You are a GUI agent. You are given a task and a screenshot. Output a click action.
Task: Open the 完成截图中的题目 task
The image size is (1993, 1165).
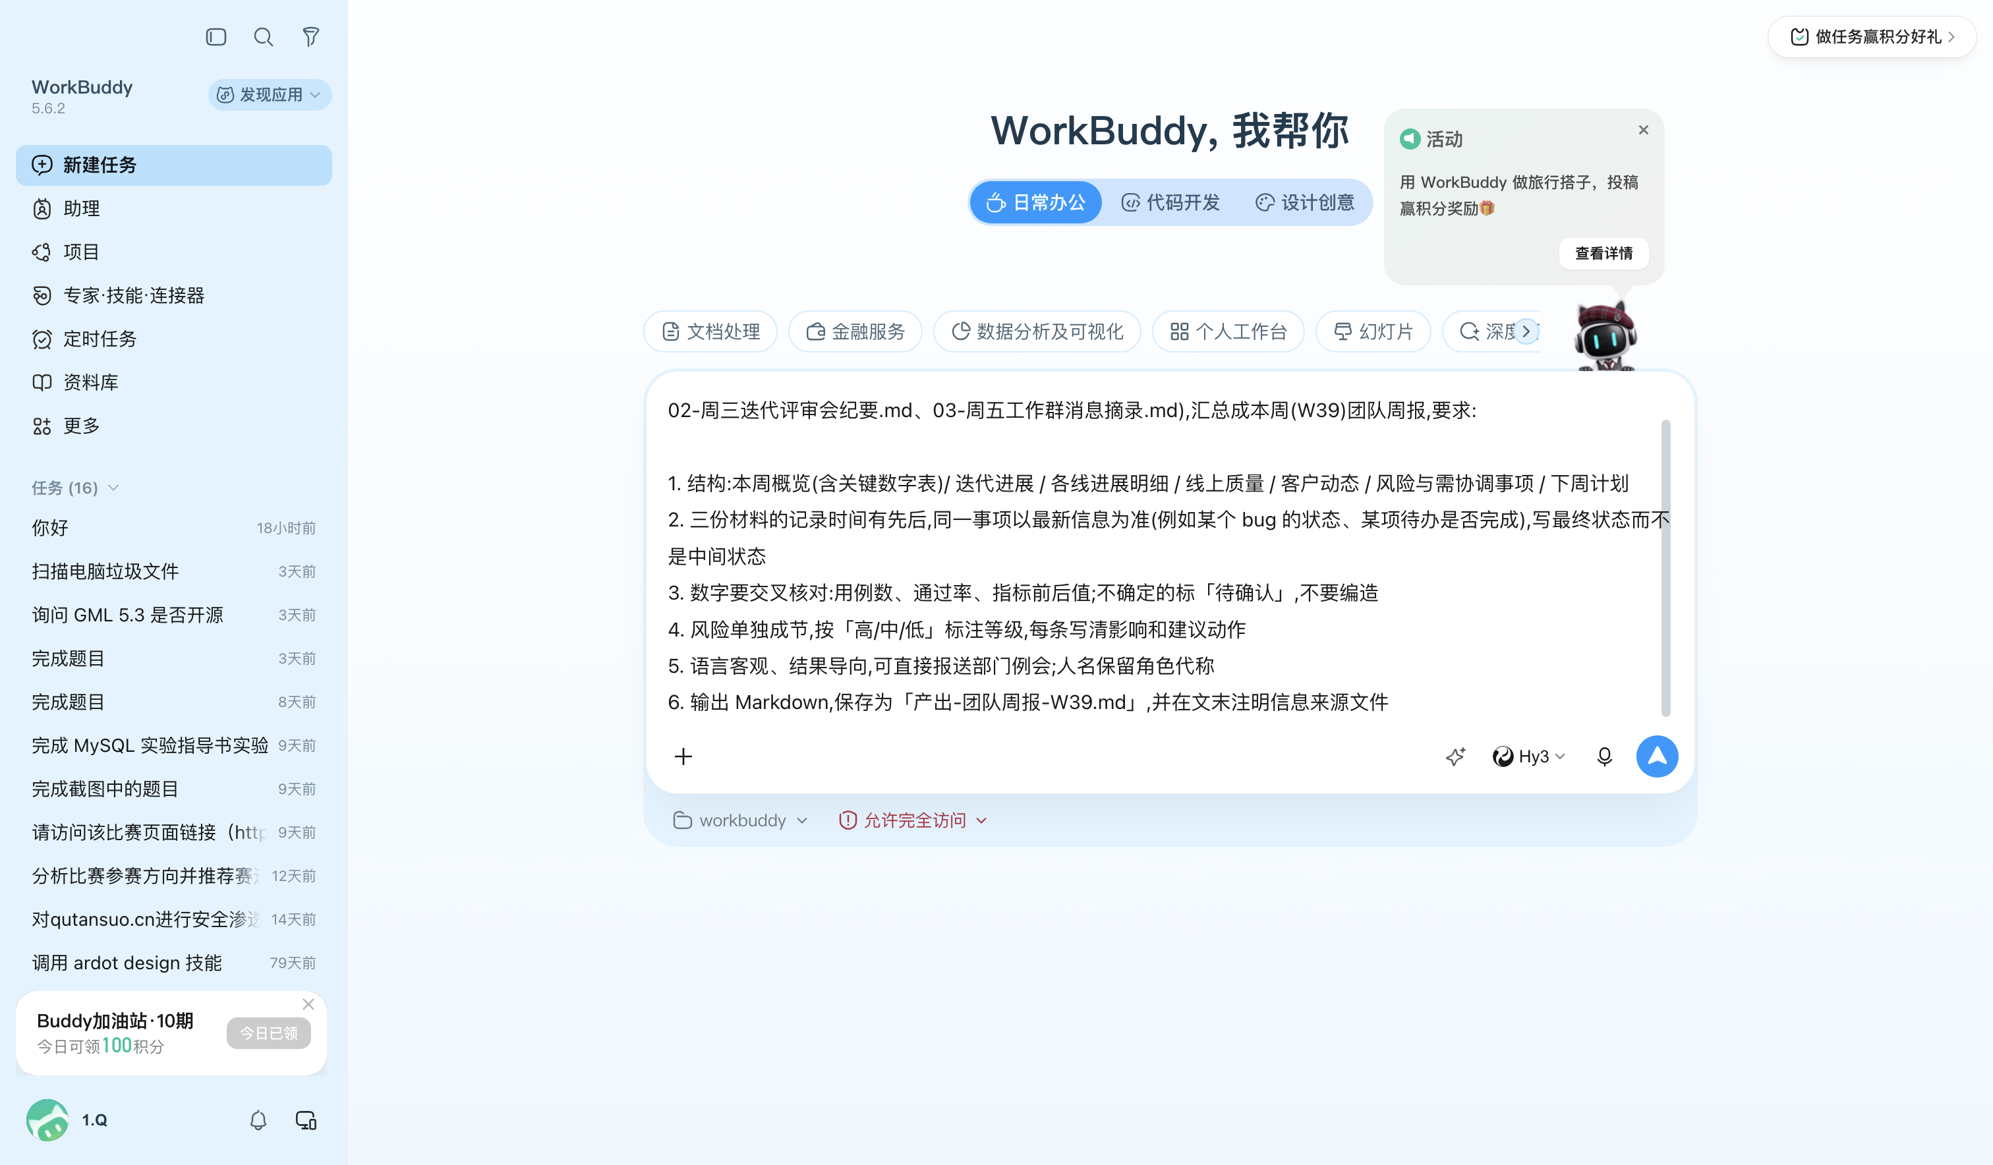tap(174, 789)
